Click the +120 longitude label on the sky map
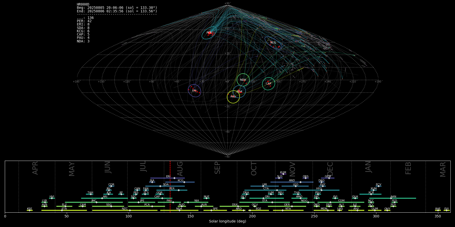The width and height of the screenshot is (455, 227). tap(126, 81)
